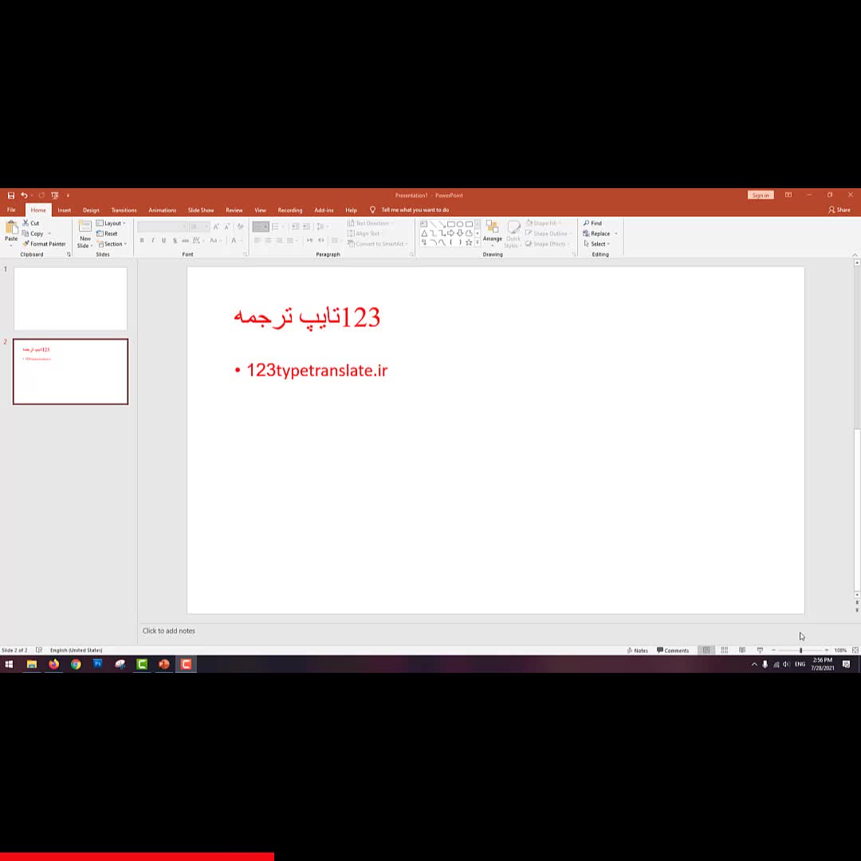The width and height of the screenshot is (861, 861).
Task: Click the zoom slider handle
Action: coord(800,651)
